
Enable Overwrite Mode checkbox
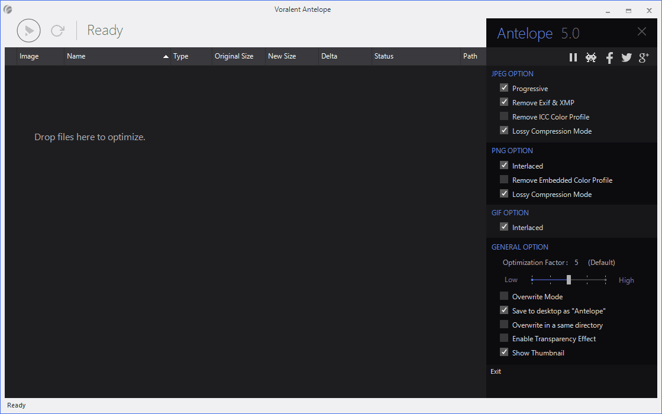pyautogui.click(x=504, y=296)
